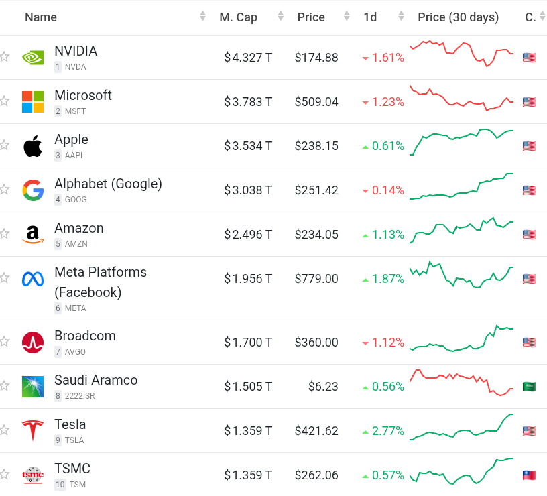Toggle favorite star for Apple

[5, 145]
